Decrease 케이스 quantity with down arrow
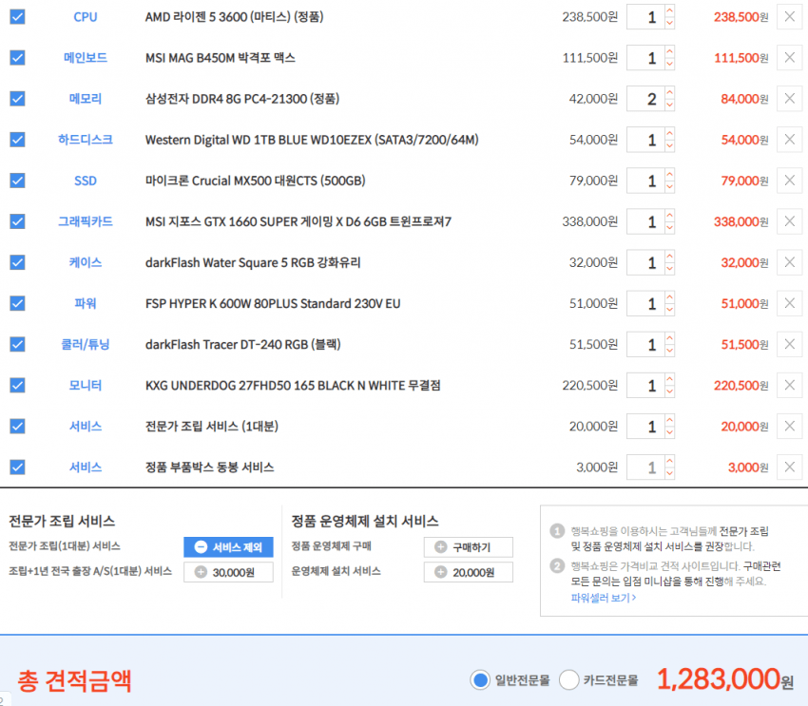Screen dimensions: 808x706 669,268
